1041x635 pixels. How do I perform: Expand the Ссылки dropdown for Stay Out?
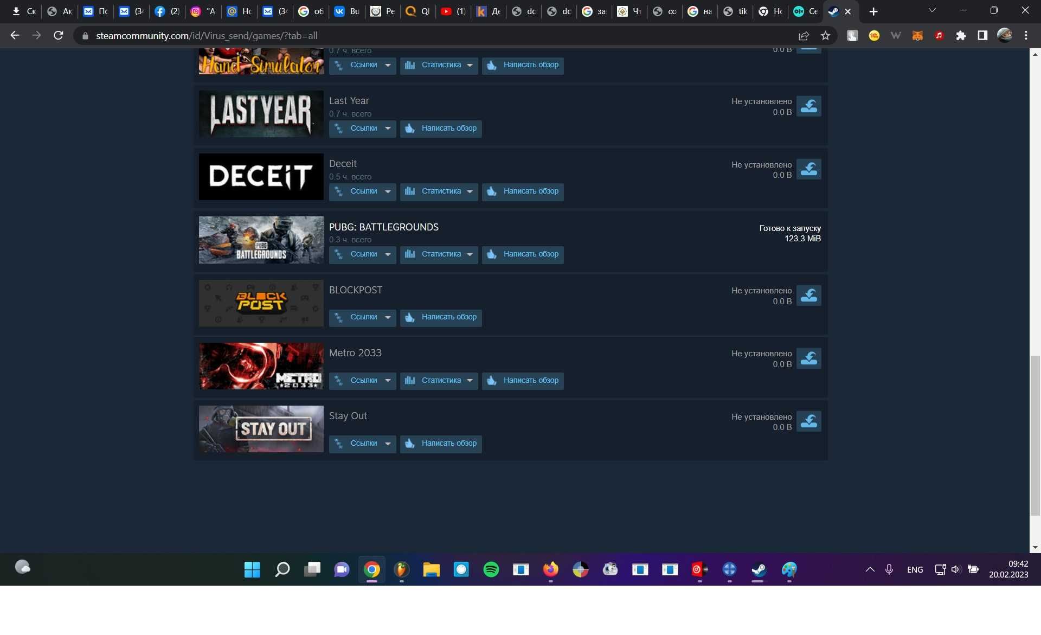[x=362, y=444]
